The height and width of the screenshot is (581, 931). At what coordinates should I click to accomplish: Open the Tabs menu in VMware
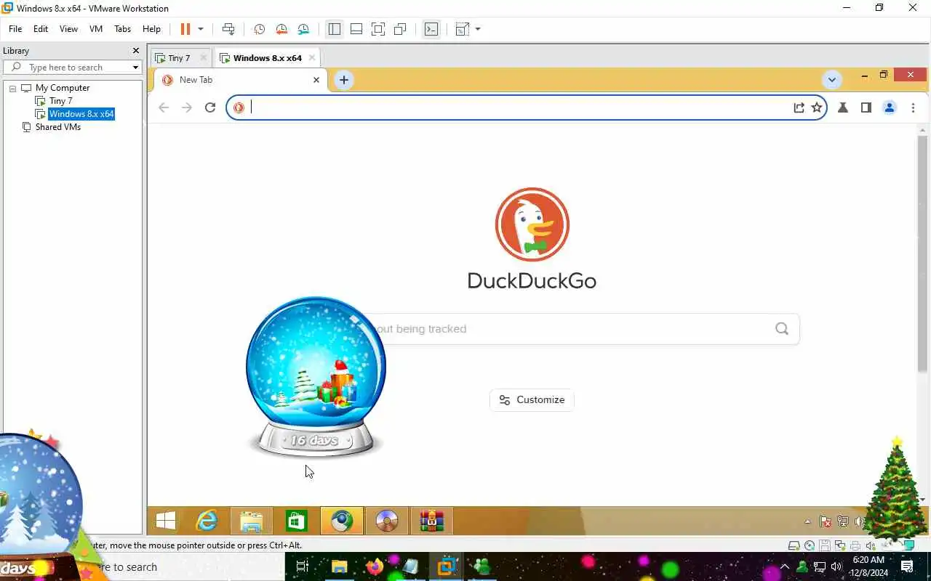(123, 29)
